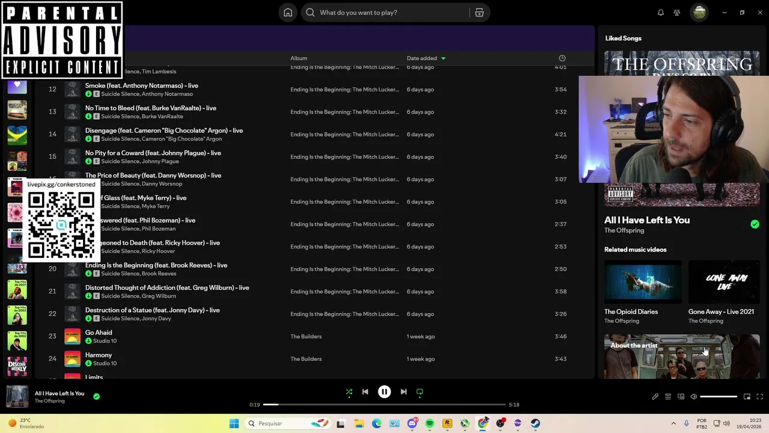
Task: Select No Pity for a Coward track
Action: point(153,153)
